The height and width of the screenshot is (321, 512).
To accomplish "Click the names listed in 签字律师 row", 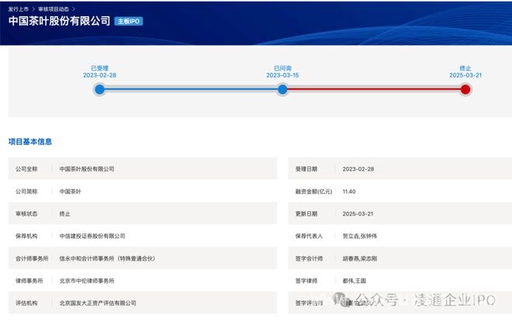I will [x=355, y=281].
